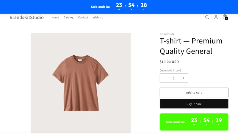
Task: Click the BrandsKitStudio store logo
Action: pos(27,17)
